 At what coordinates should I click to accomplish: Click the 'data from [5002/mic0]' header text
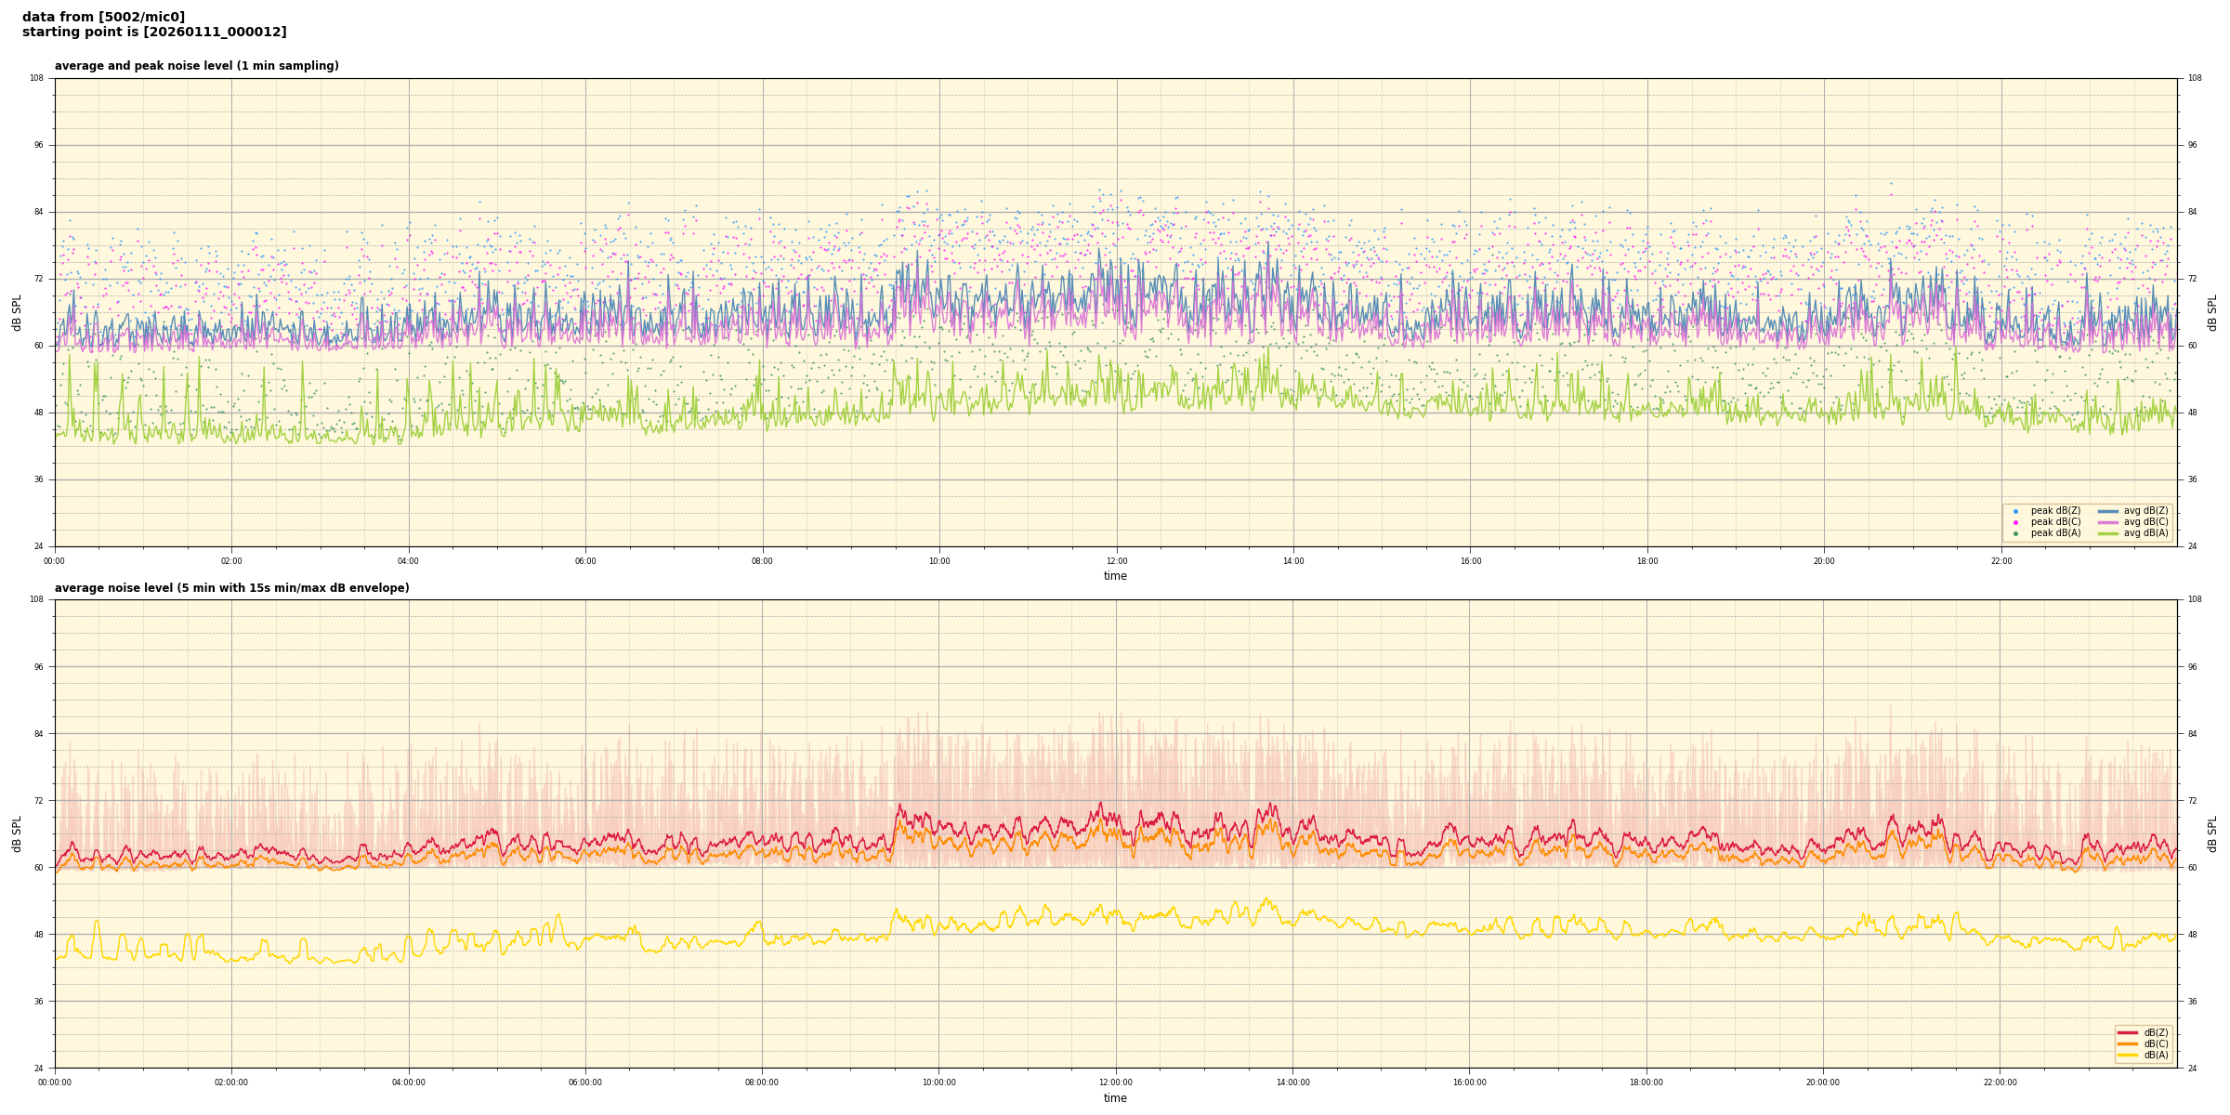pos(103,17)
